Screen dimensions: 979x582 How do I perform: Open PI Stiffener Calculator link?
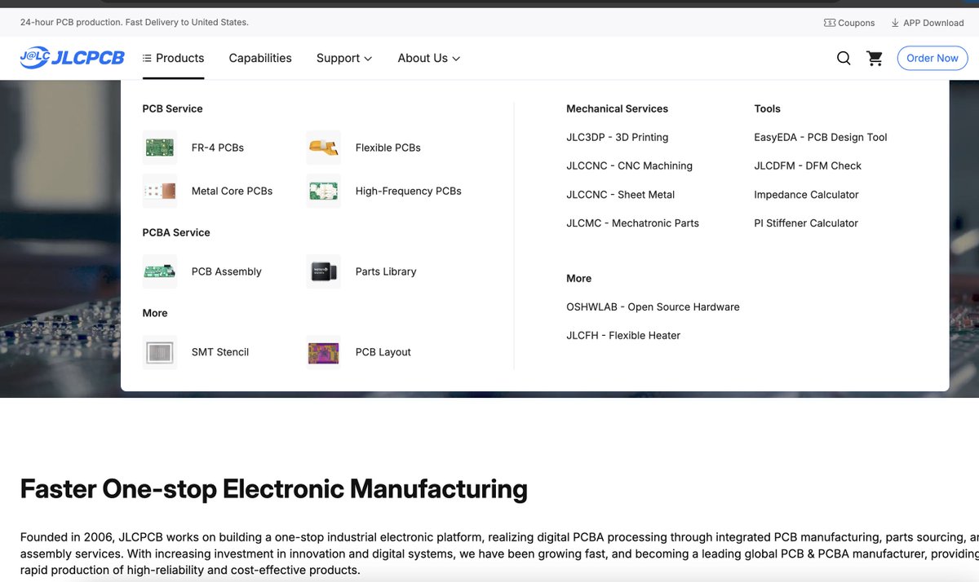tap(806, 223)
